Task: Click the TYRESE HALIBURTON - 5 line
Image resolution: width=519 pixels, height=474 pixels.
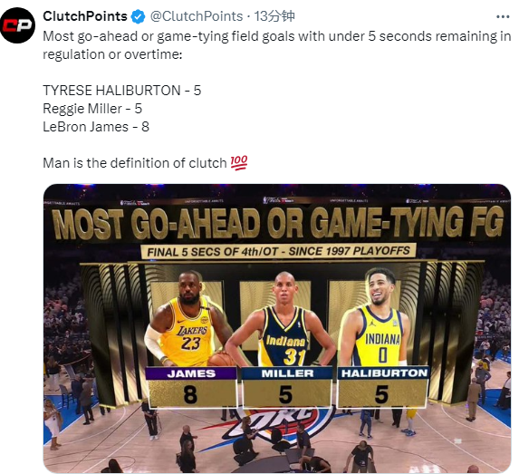Action: 121,91
